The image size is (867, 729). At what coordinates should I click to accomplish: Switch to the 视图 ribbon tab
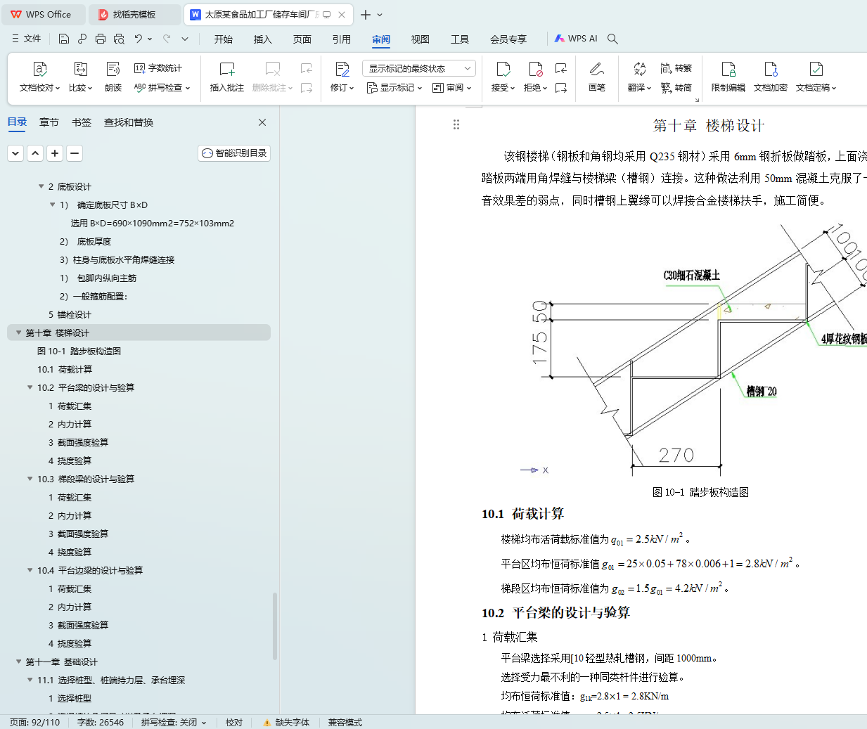(420, 39)
